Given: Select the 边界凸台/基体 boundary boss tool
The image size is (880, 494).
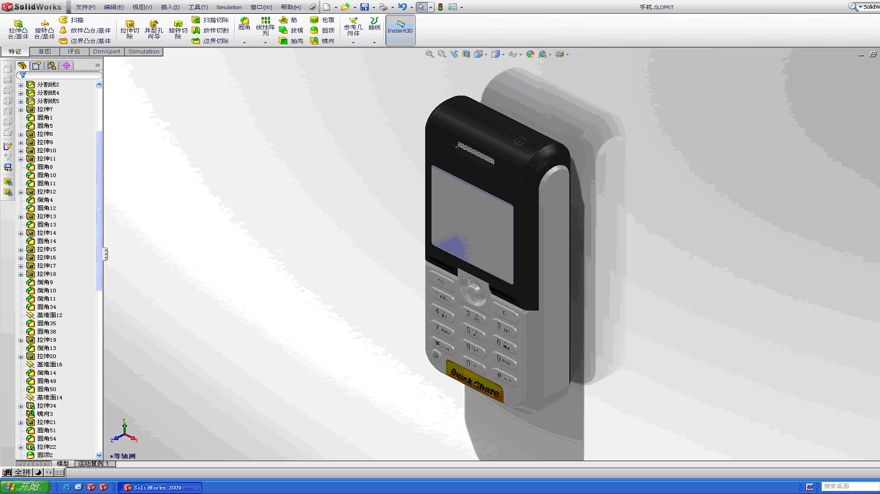Looking at the screenshot, I should point(85,41).
